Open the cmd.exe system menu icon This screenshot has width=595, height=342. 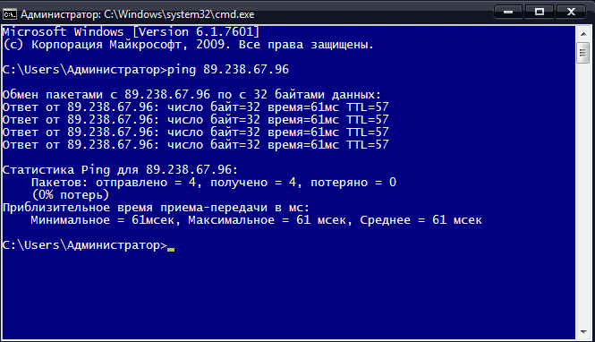[x=10, y=14]
